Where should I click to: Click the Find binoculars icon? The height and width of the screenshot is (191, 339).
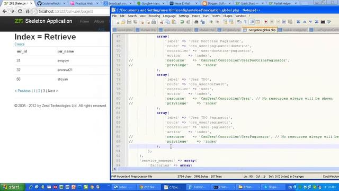click(197, 22)
